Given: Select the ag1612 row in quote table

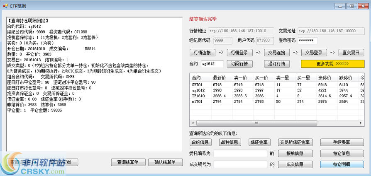Looking at the screenshot, I should pyautogui.click(x=277, y=90).
